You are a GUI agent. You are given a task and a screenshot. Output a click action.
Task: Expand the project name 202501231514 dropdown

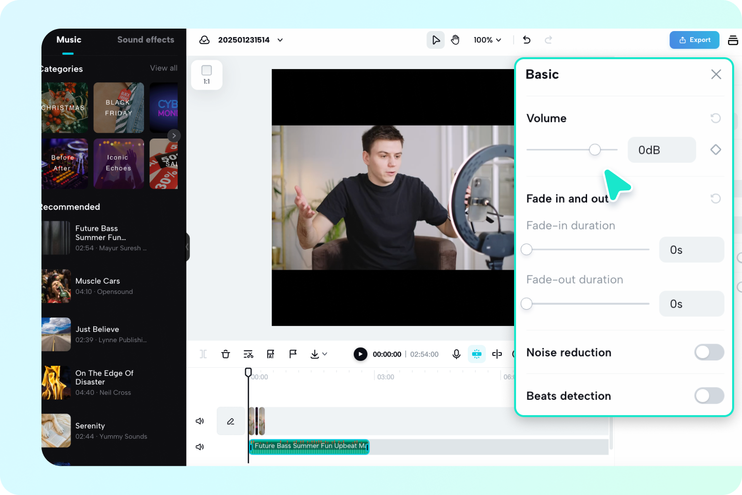(x=280, y=40)
